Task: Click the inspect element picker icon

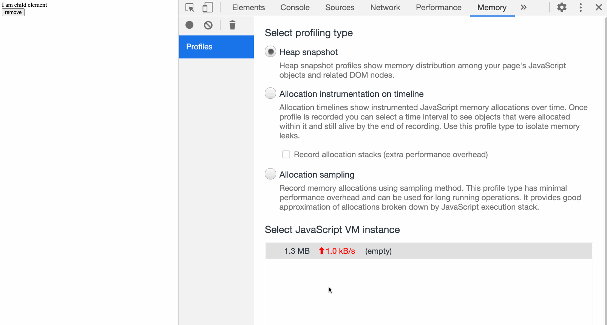Action: (190, 8)
